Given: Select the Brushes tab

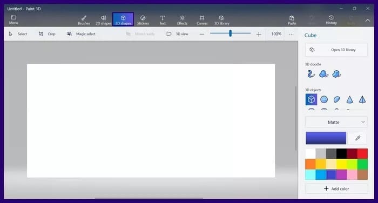Looking at the screenshot, I should [x=84, y=20].
